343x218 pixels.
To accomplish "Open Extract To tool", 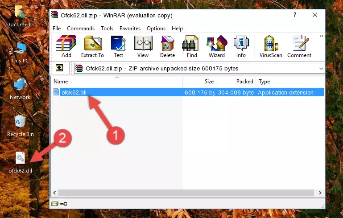I will [92, 46].
